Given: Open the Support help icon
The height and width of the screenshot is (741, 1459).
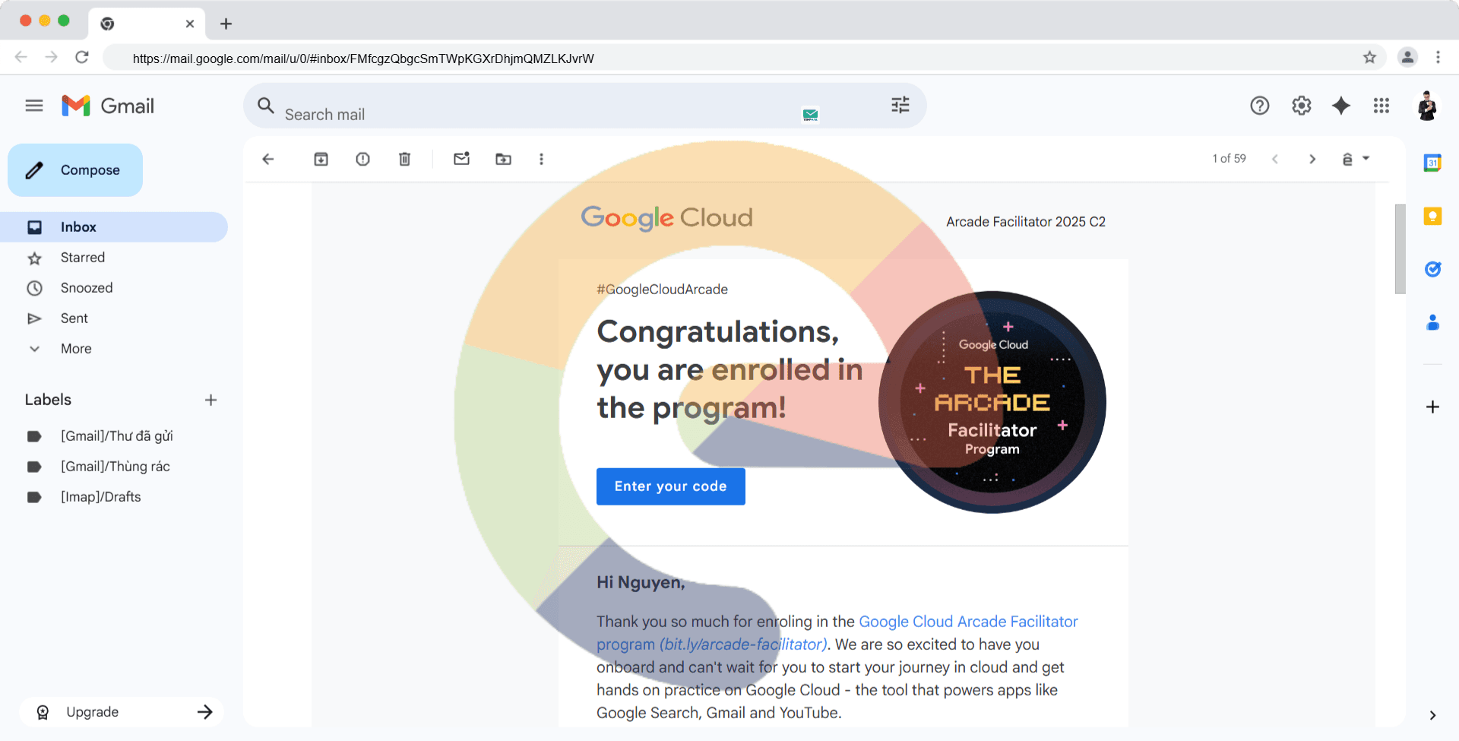Looking at the screenshot, I should 1260,106.
